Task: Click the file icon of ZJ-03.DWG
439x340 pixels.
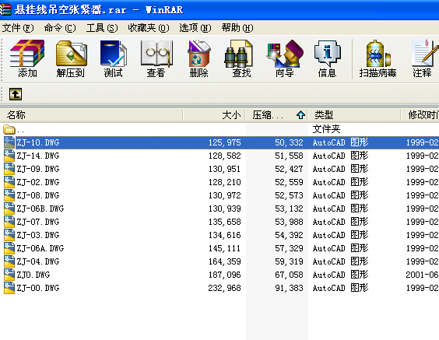Action: (9, 235)
